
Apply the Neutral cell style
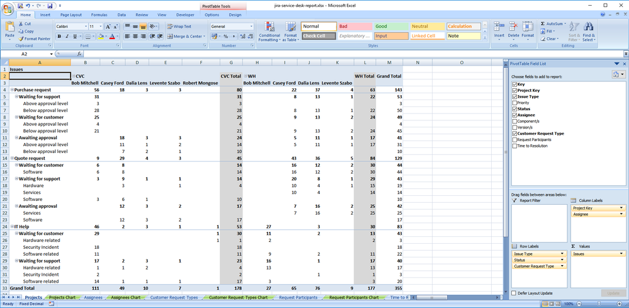[x=428, y=26]
